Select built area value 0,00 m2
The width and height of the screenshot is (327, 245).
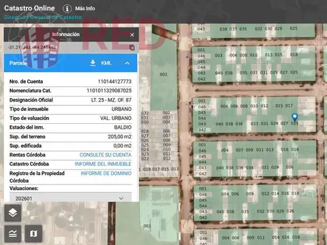(123, 146)
